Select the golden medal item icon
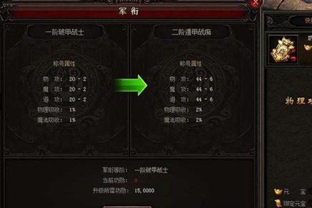The image size is (312, 208). [x=283, y=49]
